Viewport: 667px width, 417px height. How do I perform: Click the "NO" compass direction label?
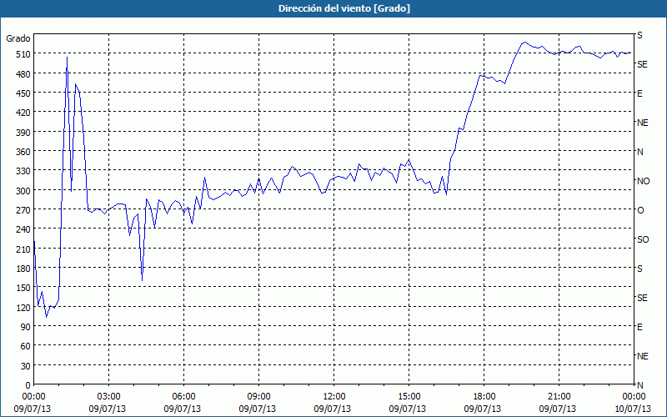tap(643, 181)
